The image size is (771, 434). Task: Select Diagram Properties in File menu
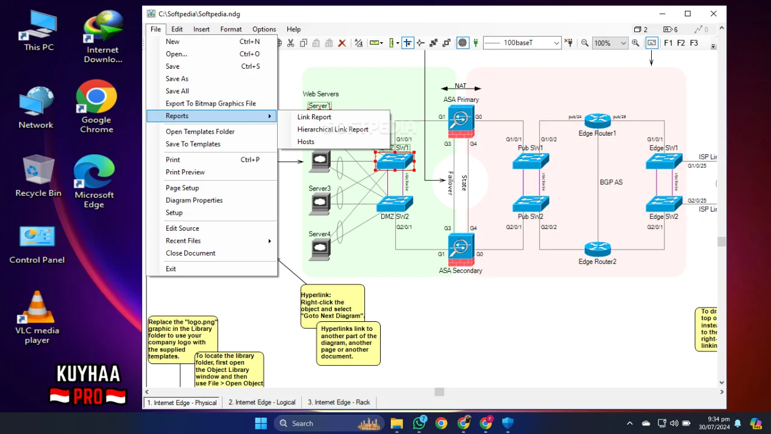pos(195,200)
